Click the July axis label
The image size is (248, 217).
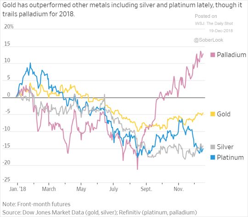(113, 189)
